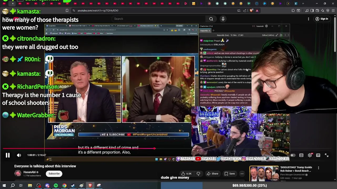Open the Windows Start menu
Image resolution: width=337 pixels, height=189 pixels.
(4, 186)
